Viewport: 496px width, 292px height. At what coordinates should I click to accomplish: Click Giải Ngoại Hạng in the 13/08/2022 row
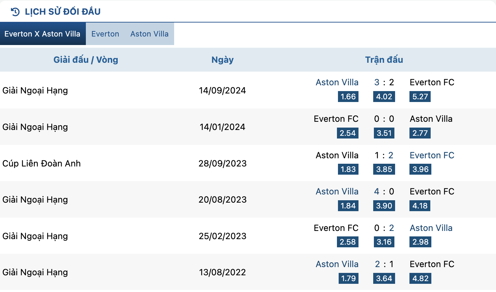[35, 272]
